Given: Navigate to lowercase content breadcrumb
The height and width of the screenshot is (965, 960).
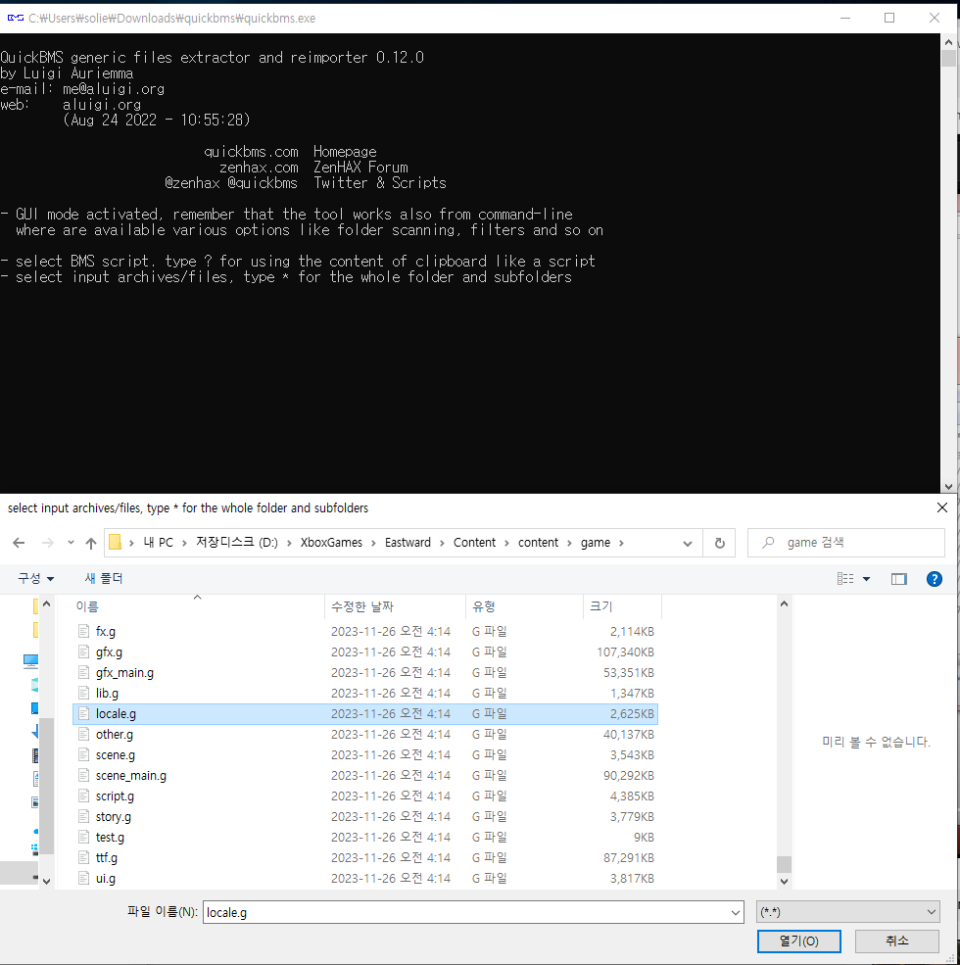Looking at the screenshot, I should click(x=538, y=543).
